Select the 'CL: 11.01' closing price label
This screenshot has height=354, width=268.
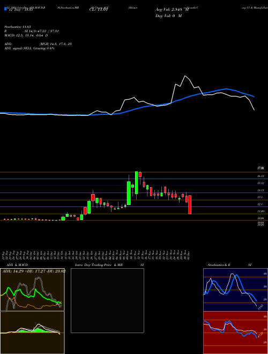point(99,10)
